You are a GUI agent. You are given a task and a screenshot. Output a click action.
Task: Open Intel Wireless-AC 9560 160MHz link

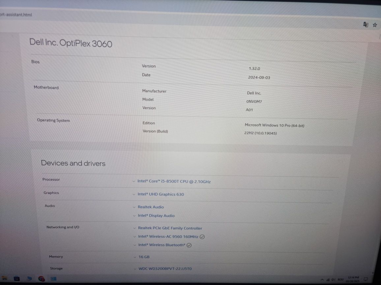[x=168, y=237]
